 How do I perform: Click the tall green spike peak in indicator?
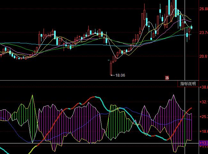(32, 96)
